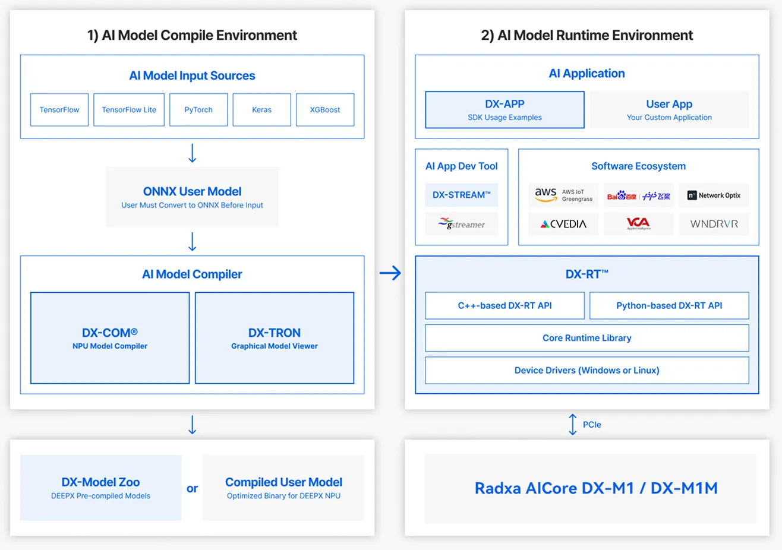Select the XGBoost input source box

(325, 110)
